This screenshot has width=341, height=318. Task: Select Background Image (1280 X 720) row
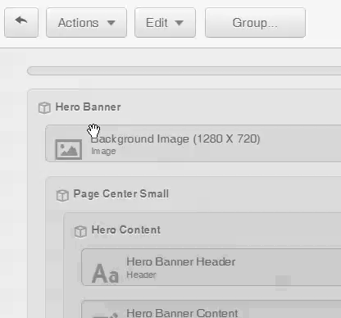click(x=193, y=143)
